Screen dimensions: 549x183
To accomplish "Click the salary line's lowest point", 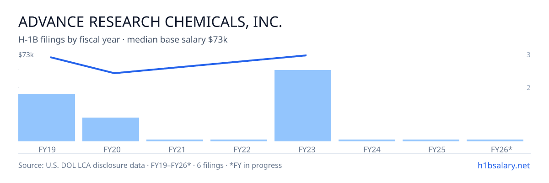I will click(x=114, y=73).
